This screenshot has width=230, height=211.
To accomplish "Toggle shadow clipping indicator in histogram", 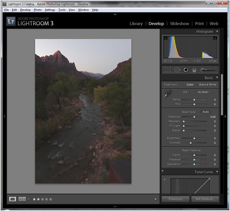I will [165, 38].
